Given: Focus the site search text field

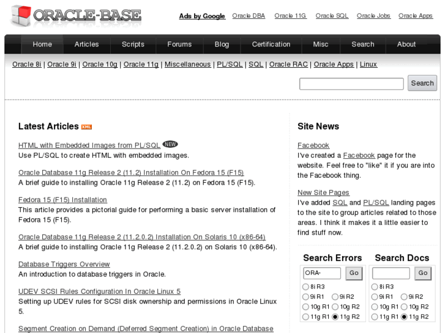Looking at the screenshot, I should (351, 84).
